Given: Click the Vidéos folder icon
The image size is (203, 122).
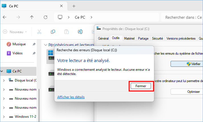Looking at the screenshot, I should [9, 53].
